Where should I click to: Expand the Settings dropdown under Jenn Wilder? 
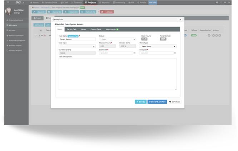(x=18, y=13)
